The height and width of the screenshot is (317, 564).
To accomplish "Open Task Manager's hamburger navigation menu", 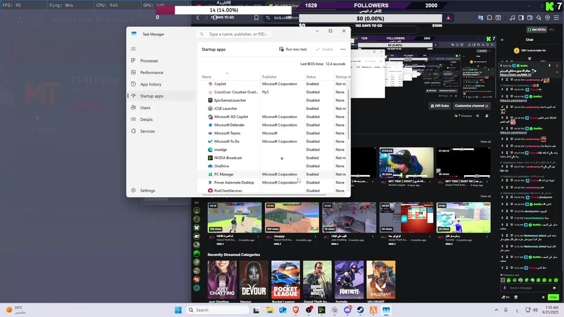I will 134,49.
